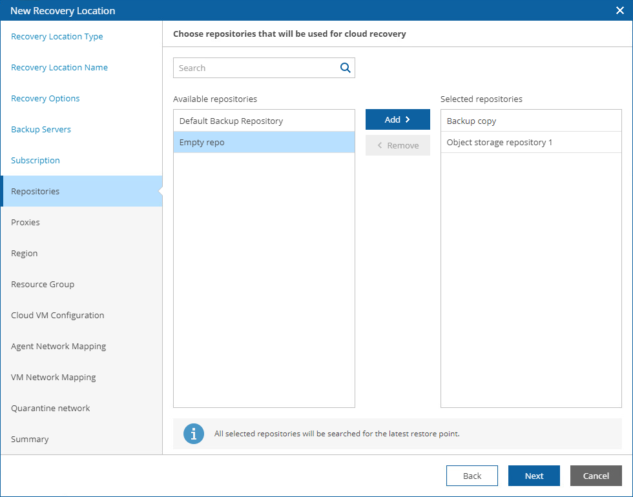Select Backup copy in selected repositories
The width and height of the screenshot is (633, 497).
coord(530,121)
